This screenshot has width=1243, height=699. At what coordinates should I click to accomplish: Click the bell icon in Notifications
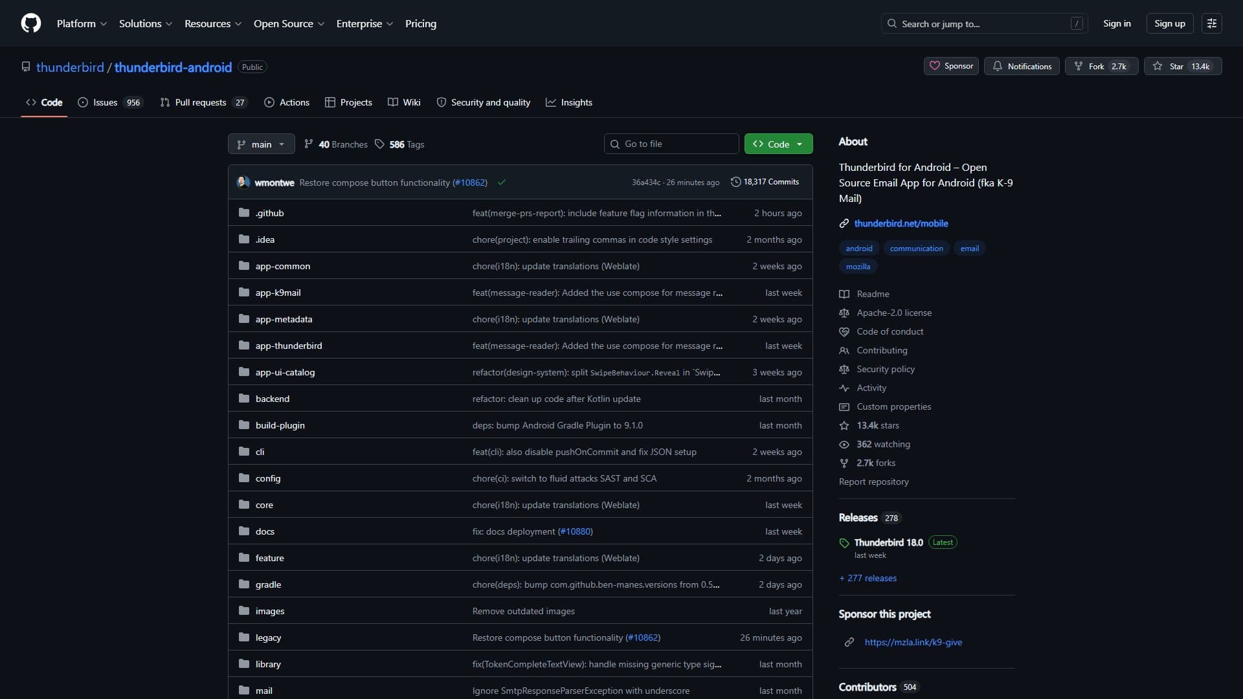coord(998,66)
